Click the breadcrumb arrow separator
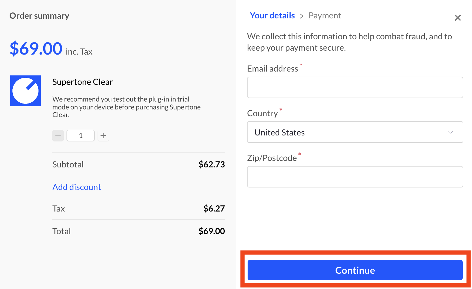The image size is (472, 289). 302,16
